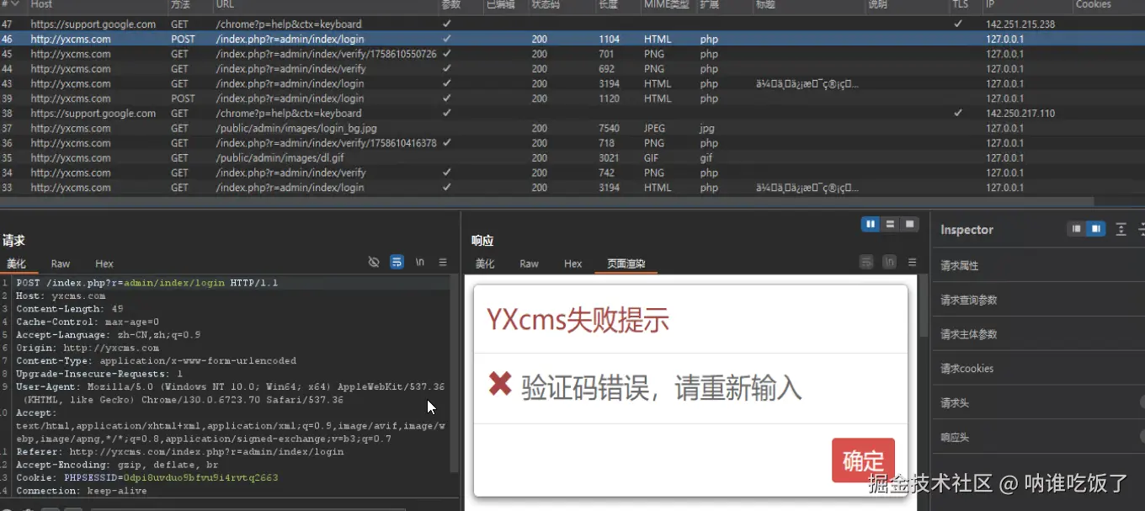Select row 43 GET login request
Screen dimensions: 1145x511
click(572, 83)
